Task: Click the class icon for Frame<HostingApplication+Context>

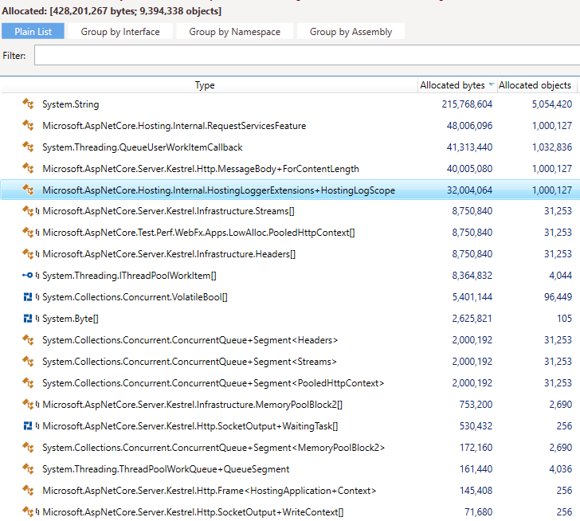Action: point(28,490)
